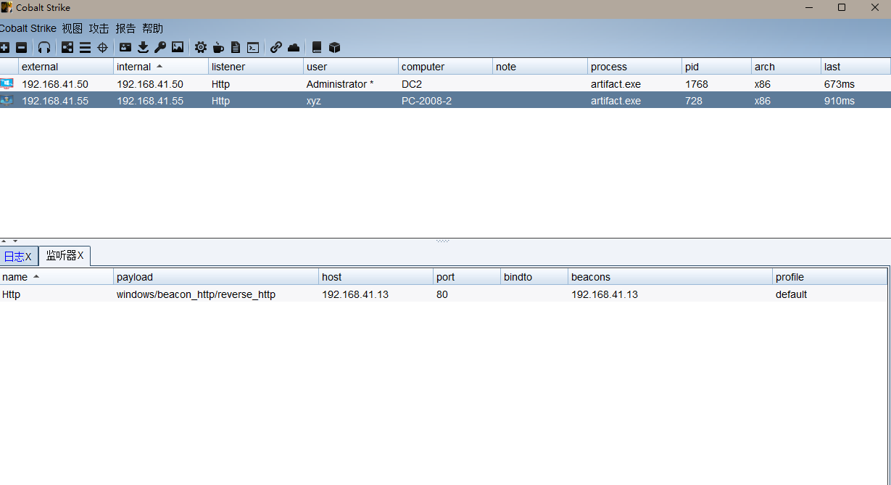Sort sessions by external column header
Screen dimensions: 891x485
[x=66, y=67]
